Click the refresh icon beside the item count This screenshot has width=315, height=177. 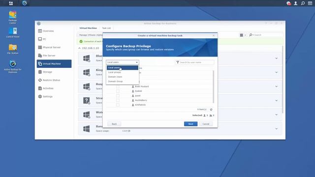[x=211, y=110]
